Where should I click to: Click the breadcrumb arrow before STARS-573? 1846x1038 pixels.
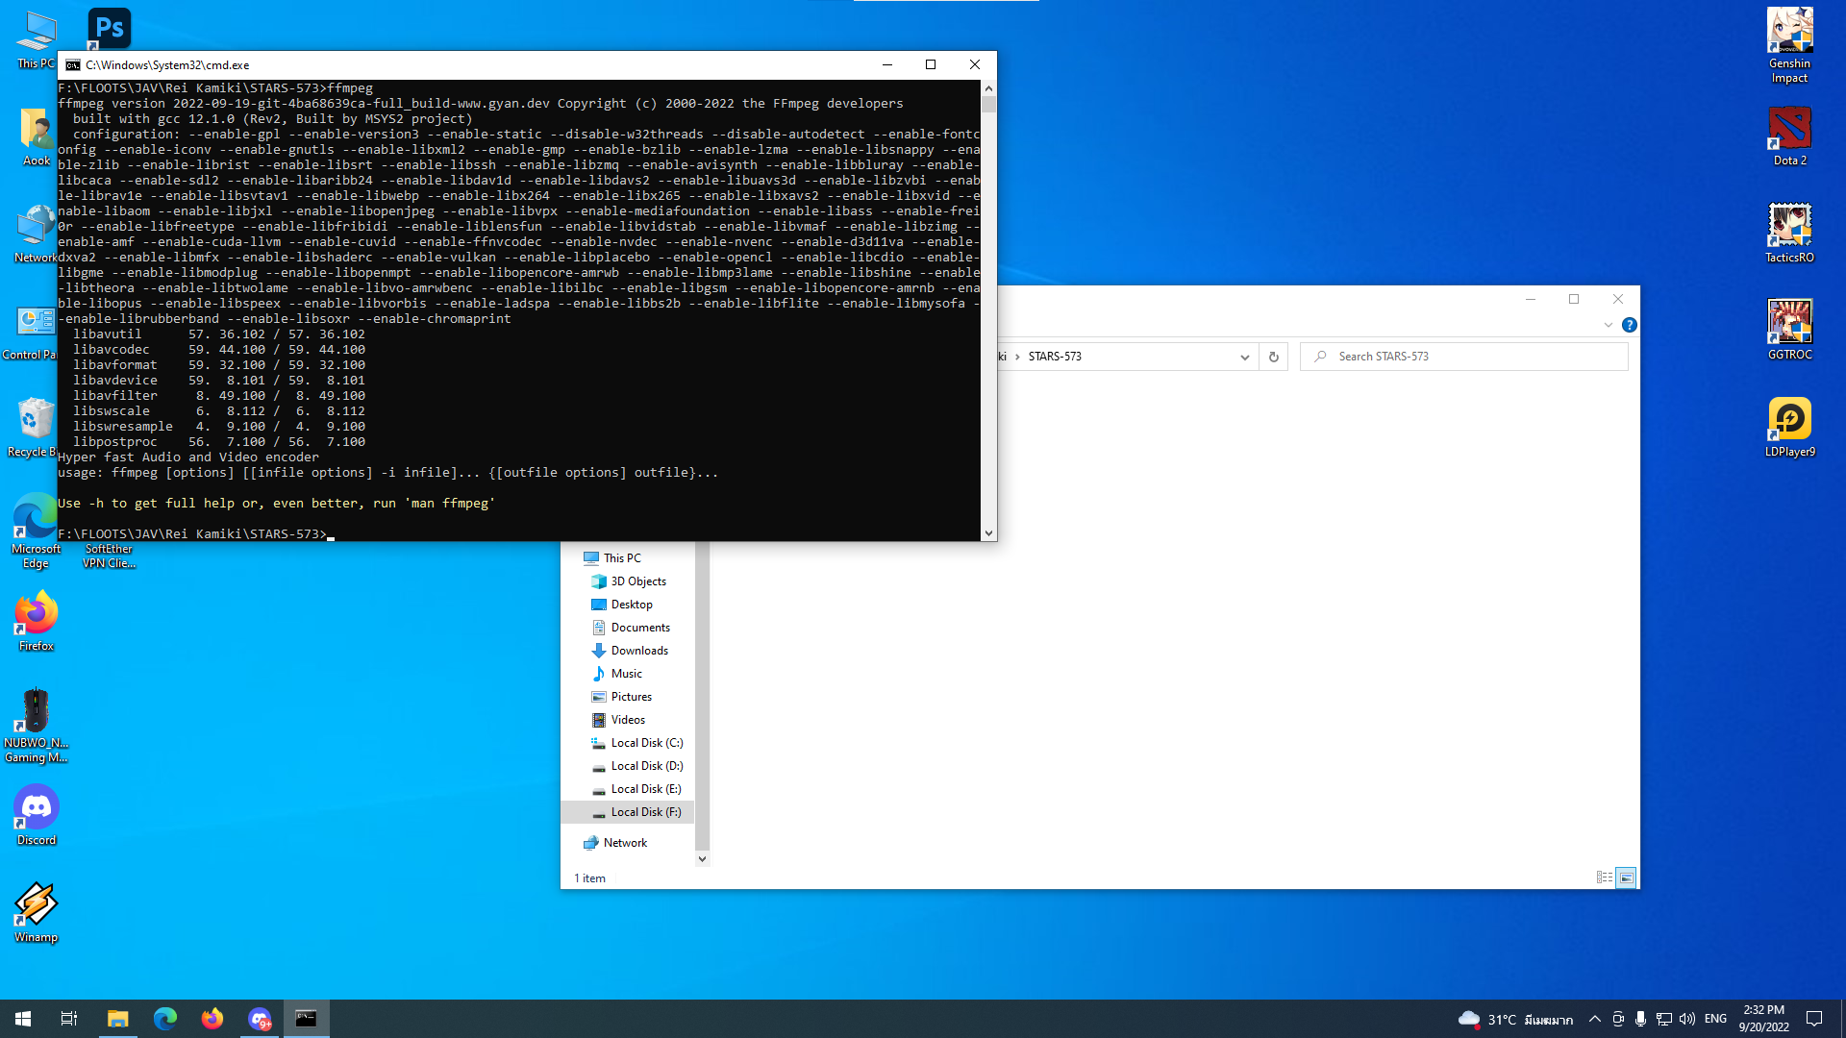1017,357
